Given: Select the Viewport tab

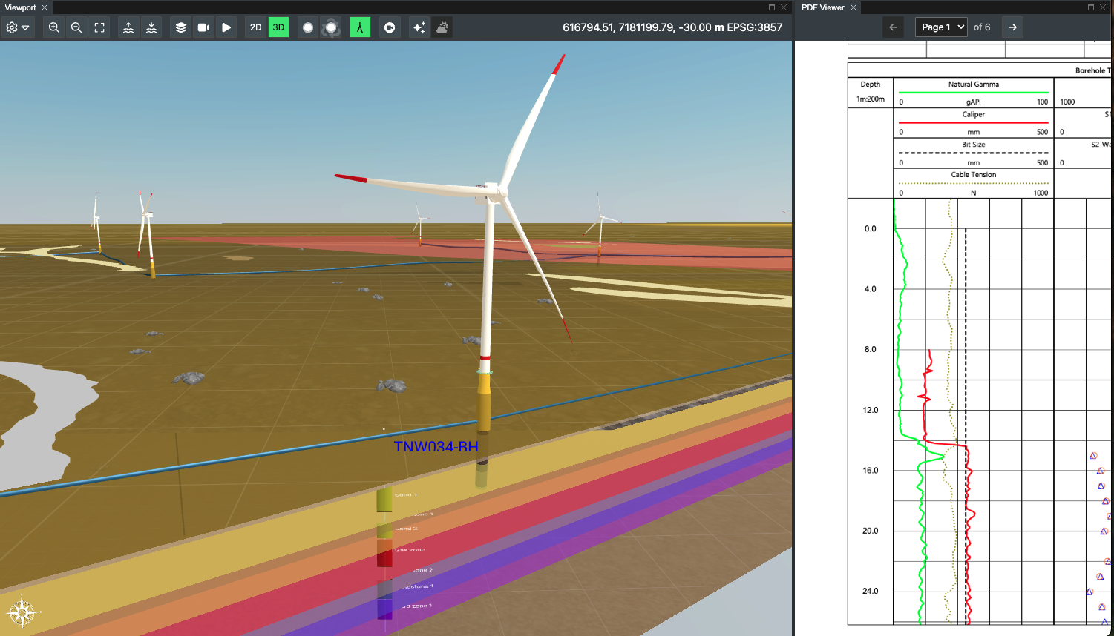Looking at the screenshot, I should pyautogui.click(x=21, y=7).
